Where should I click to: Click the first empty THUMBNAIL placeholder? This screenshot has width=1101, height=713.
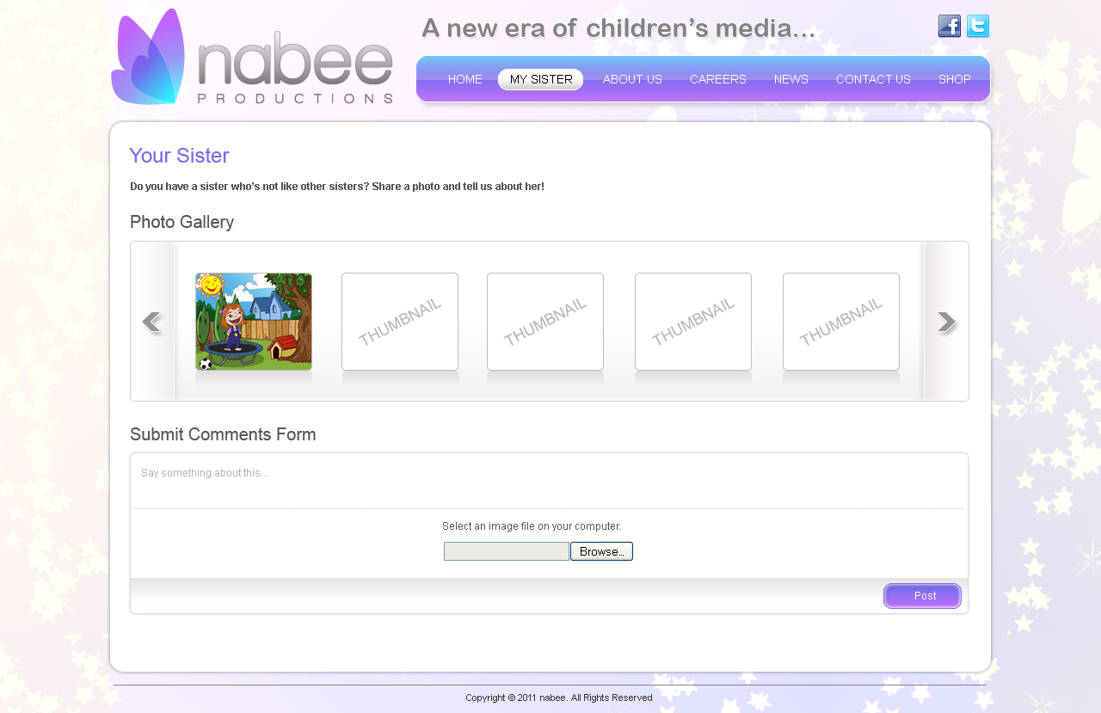[399, 321]
